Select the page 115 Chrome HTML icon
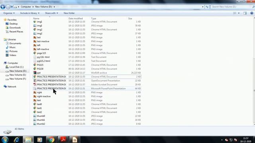The height and width of the screenshot is (143, 255). (35, 53)
